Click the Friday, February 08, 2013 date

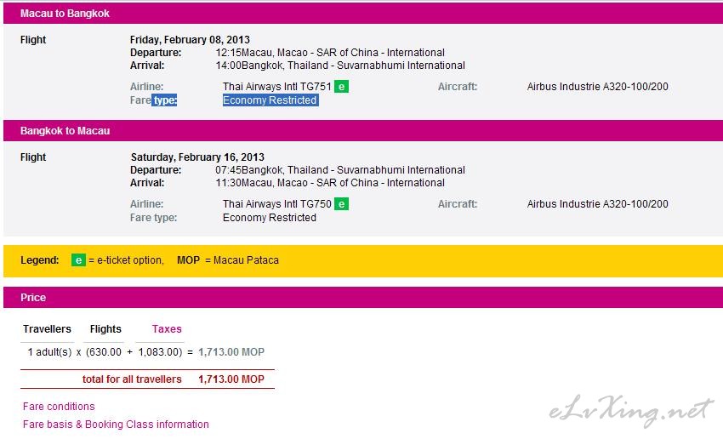point(190,40)
